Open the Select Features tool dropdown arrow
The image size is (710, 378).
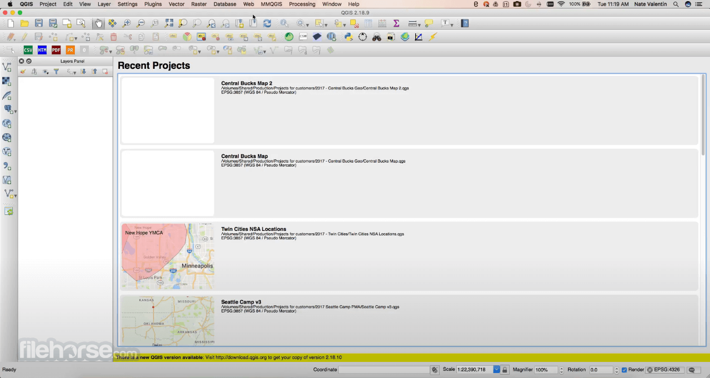click(326, 25)
